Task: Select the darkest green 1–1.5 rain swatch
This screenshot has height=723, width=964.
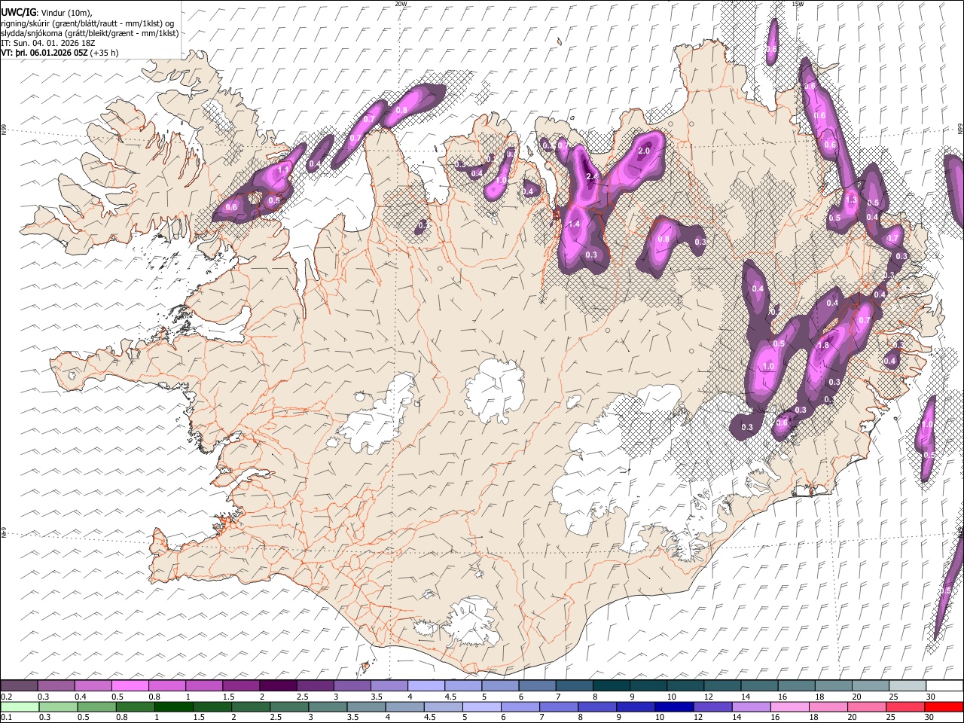Action: coord(173,706)
